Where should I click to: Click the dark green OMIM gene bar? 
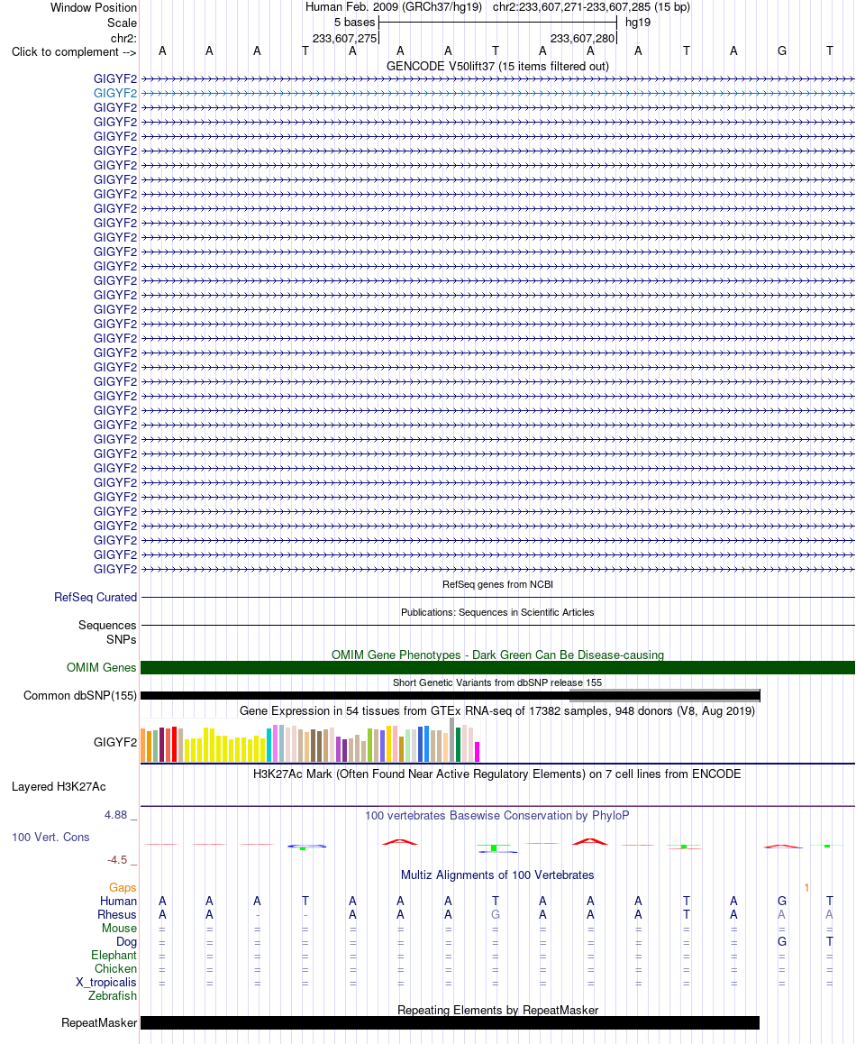pyautogui.click(x=497, y=668)
